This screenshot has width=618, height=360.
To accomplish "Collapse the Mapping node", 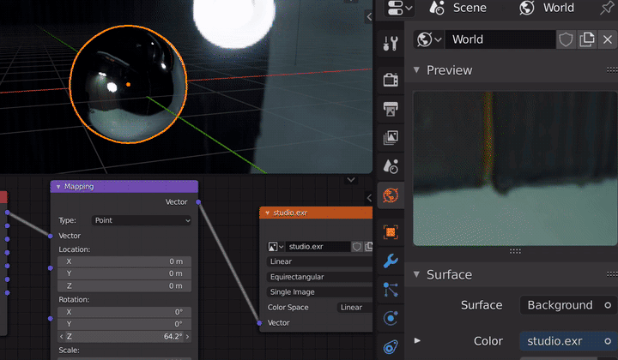I will click(x=58, y=187).
